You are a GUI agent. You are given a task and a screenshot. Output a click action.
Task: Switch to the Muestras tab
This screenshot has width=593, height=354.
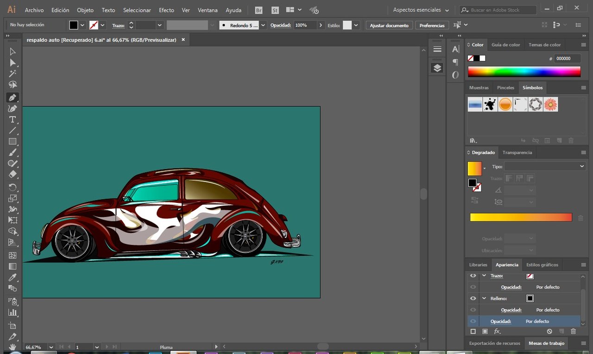coord(479,87)
